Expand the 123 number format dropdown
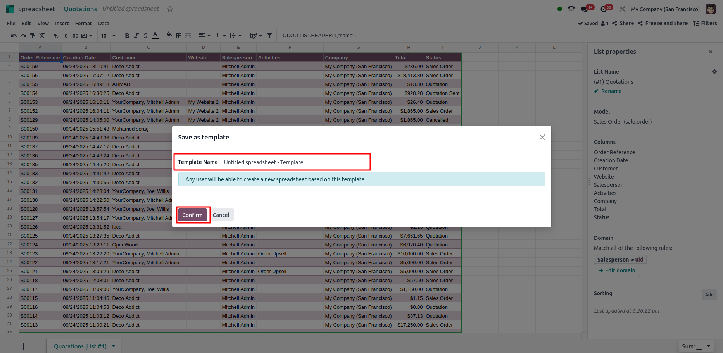The image size is (723, 353). coord(86,36)
